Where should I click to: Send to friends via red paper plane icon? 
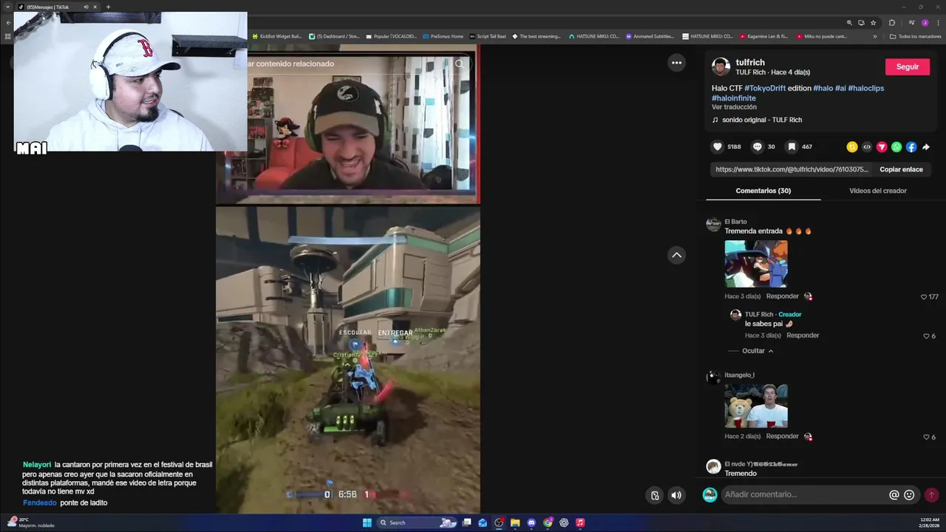tap(882, 147)
